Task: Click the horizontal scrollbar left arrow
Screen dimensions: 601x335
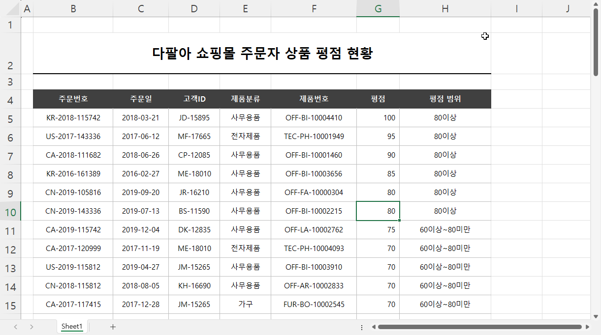Action: click(374, 327)
